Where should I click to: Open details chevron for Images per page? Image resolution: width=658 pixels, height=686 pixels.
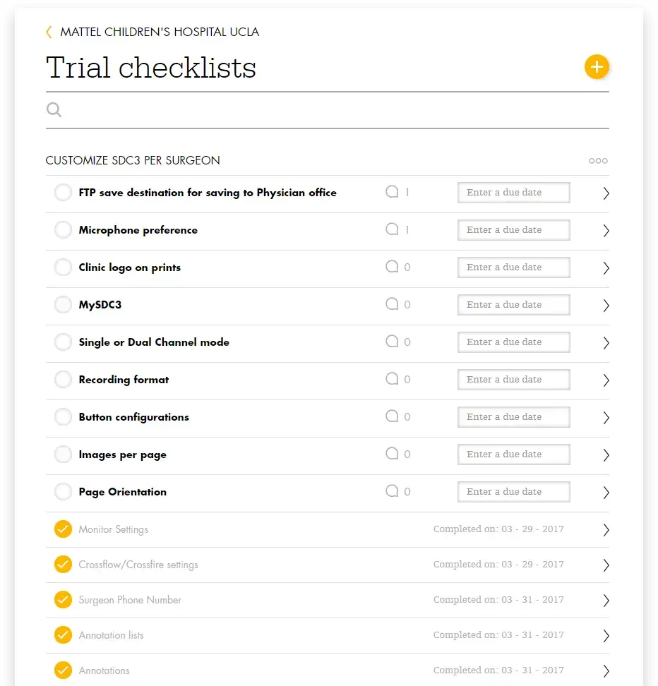click(606, 455)
